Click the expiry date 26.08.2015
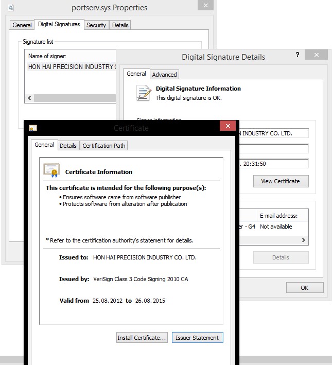Viewport: 332px width, 365px height. point(150,301)
